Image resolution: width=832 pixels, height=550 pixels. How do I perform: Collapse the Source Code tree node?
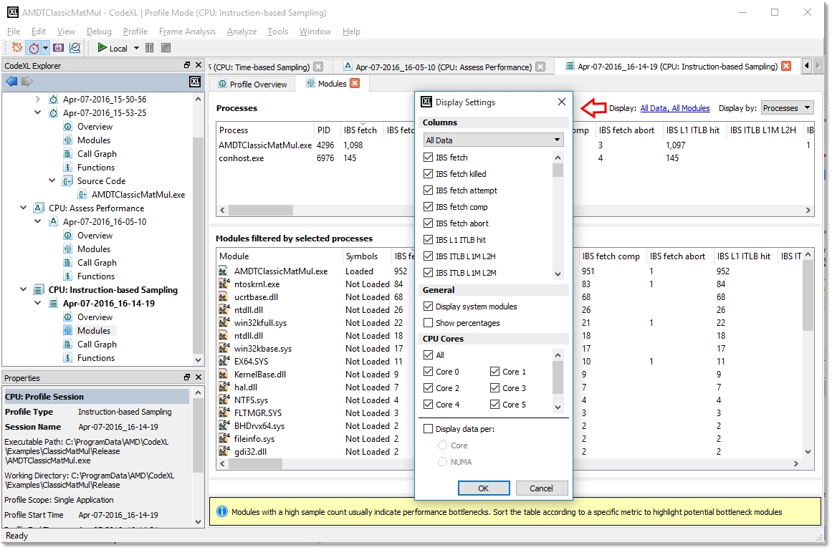click(52, 181)
